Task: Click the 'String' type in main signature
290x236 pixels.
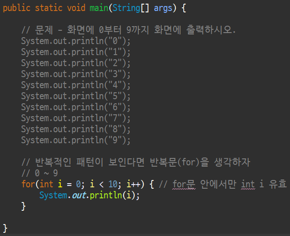Action: (x=126, y=8)
